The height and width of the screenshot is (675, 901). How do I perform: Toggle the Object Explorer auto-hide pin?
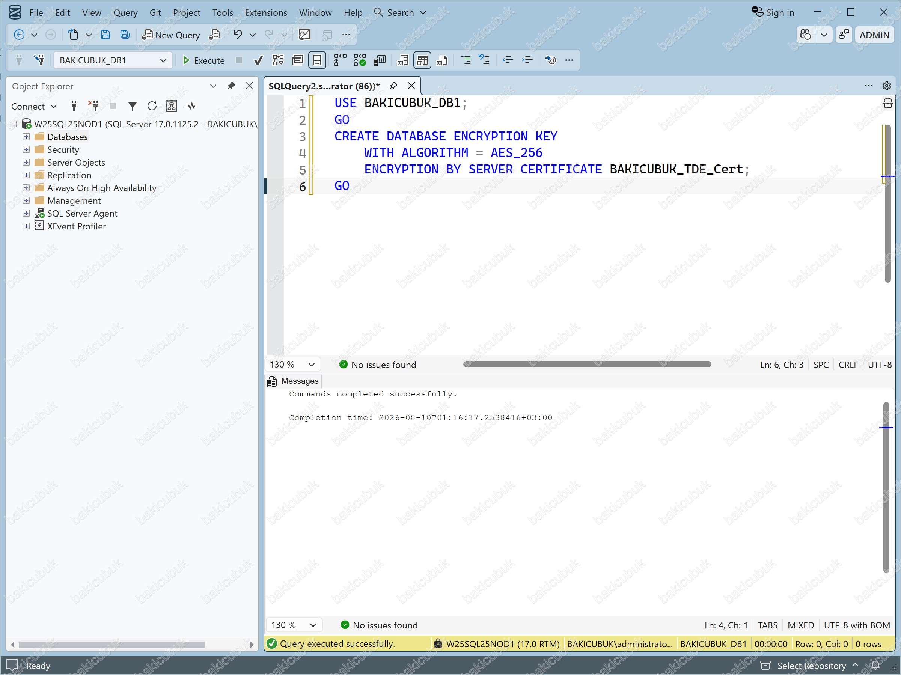[x=231, y=86]
